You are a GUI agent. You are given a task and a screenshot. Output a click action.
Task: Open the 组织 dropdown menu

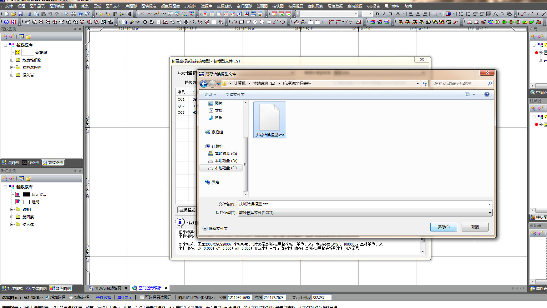(x=210, y=94)
